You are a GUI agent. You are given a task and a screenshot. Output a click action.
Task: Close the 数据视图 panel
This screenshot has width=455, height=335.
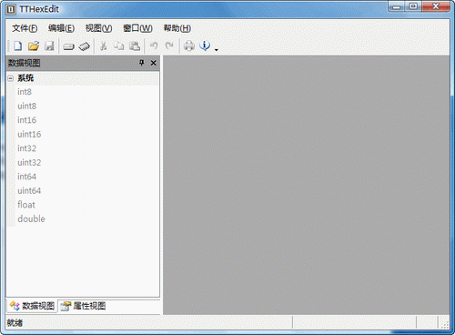154,63
